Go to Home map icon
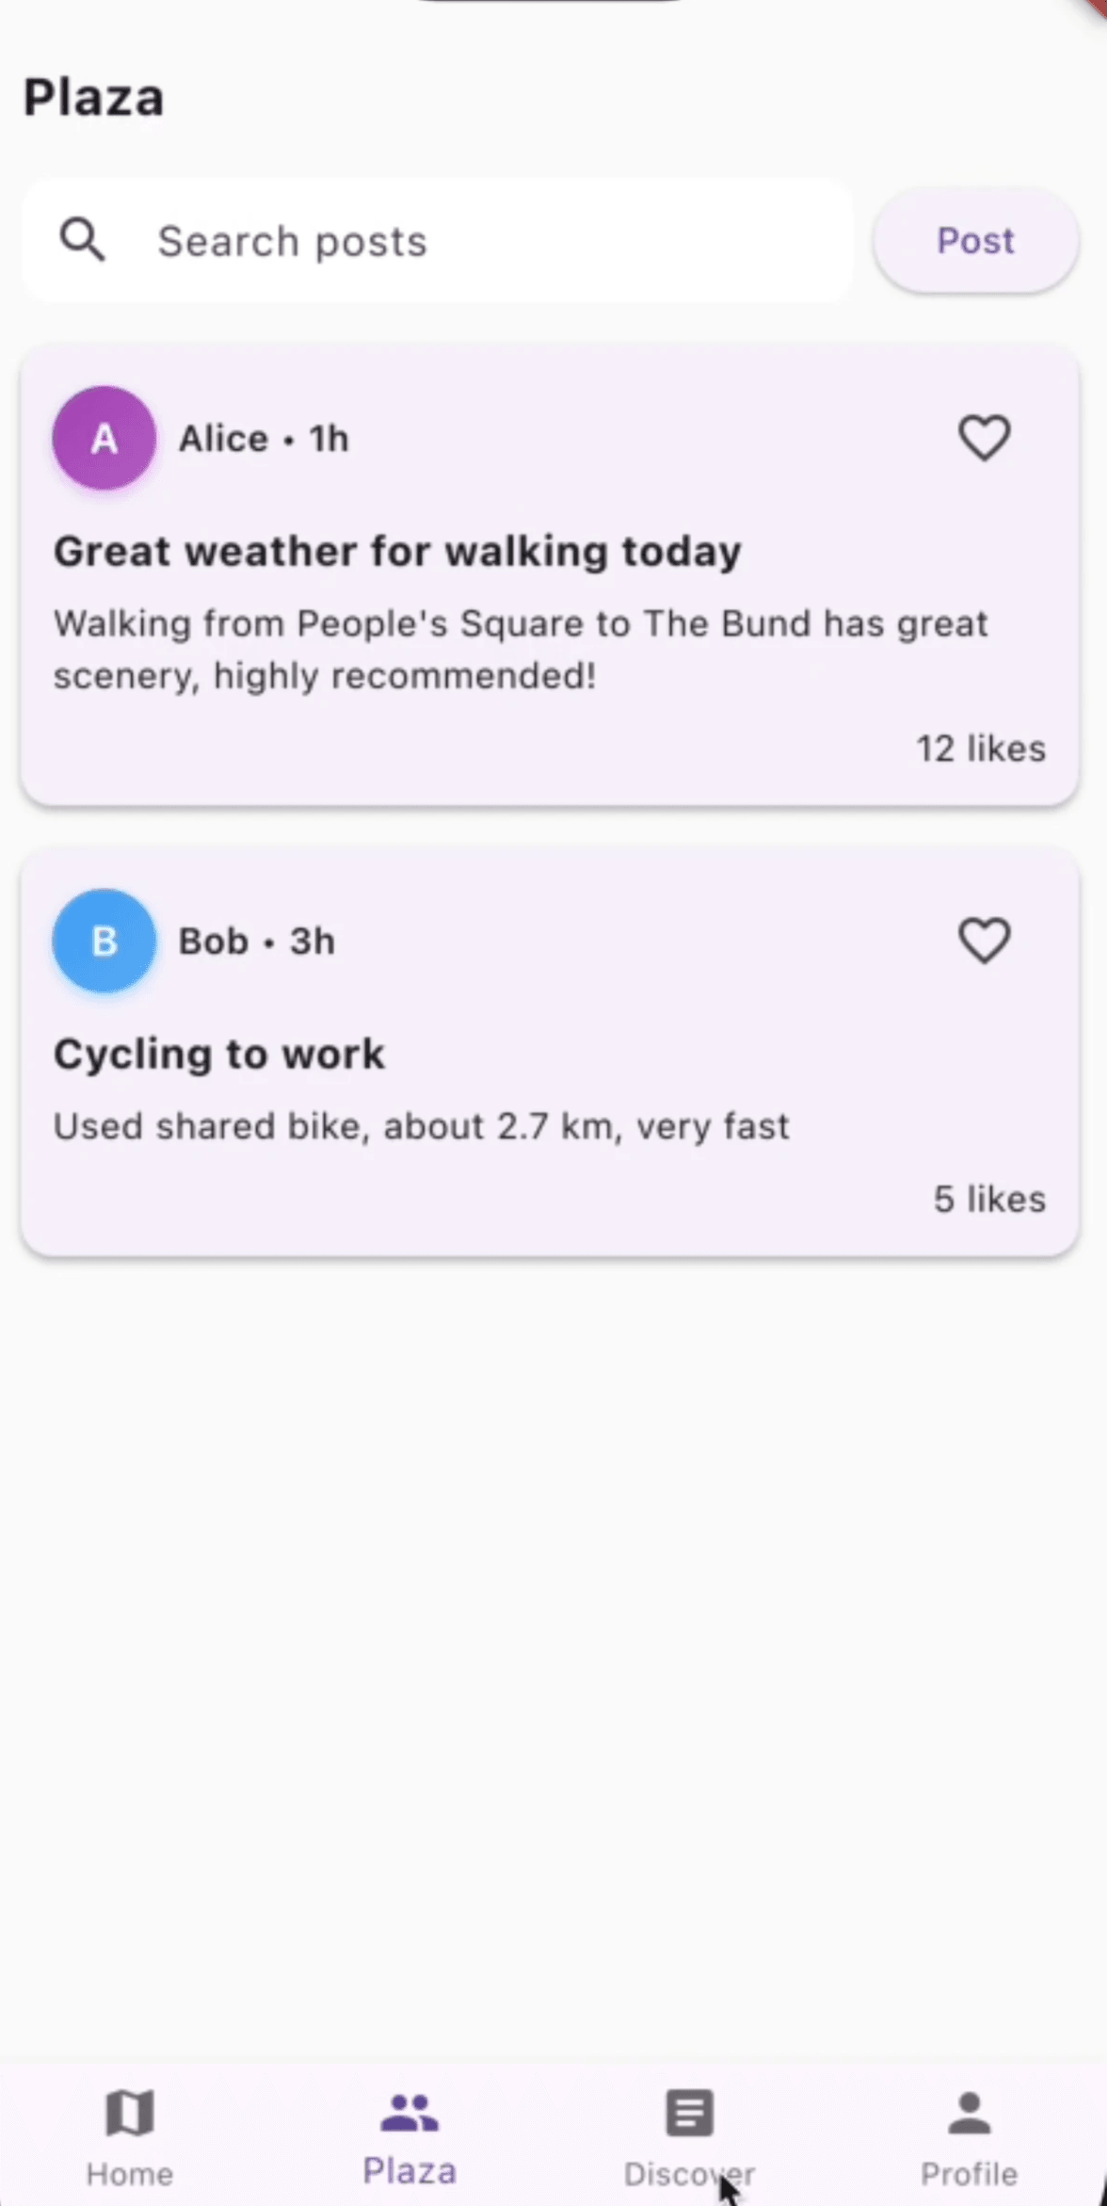Viewport: 1107px width, 2206px height. coord(130,2112)
